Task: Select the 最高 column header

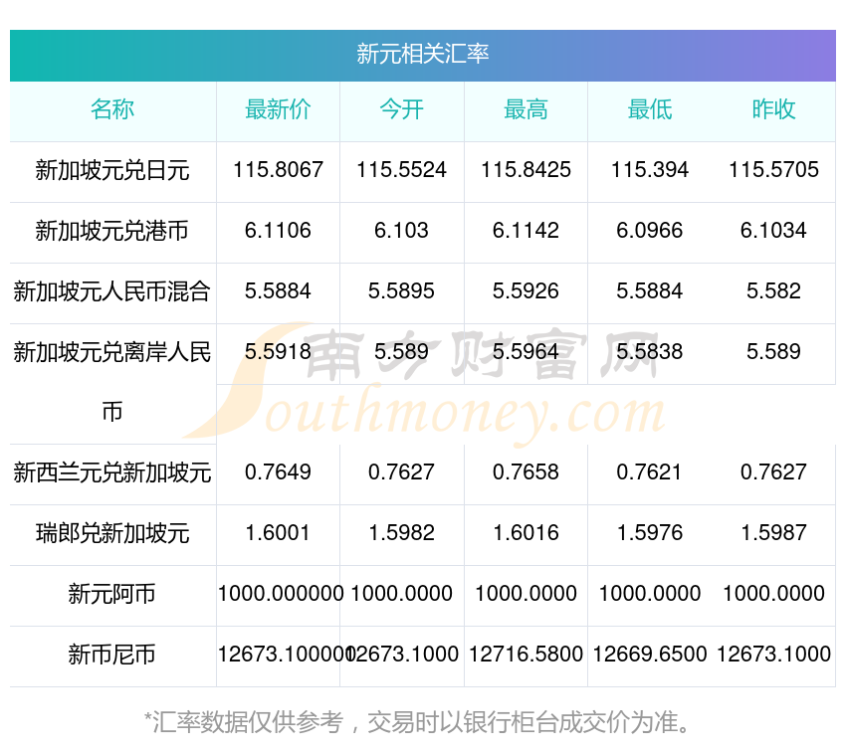Action: (x=526, y=109)
